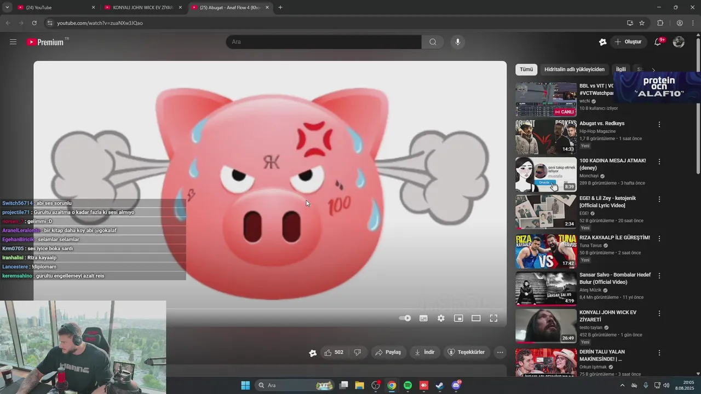
Task: Click the sparkle Ask icon beside Oluştur
Action: [602, 42]
